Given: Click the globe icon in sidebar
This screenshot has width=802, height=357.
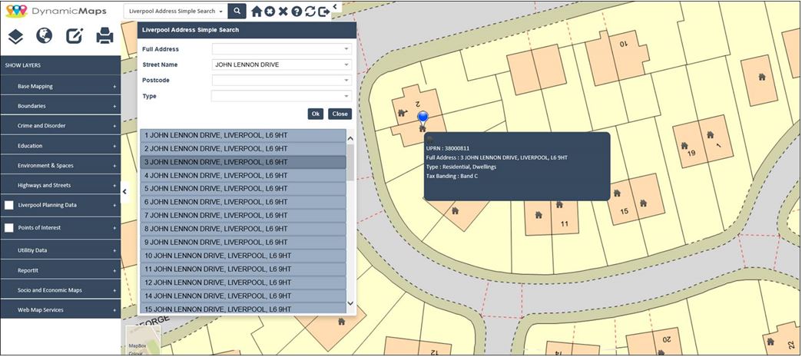Looking at the screenshot, I should (45, 36).
